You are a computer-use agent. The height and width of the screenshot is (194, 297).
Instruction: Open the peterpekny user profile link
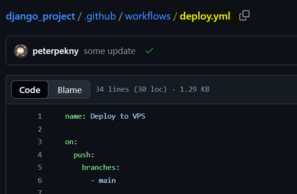56,51
